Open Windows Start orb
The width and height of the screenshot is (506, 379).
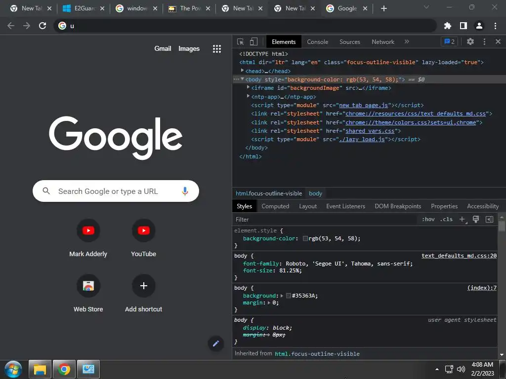(x=13, y=369)
